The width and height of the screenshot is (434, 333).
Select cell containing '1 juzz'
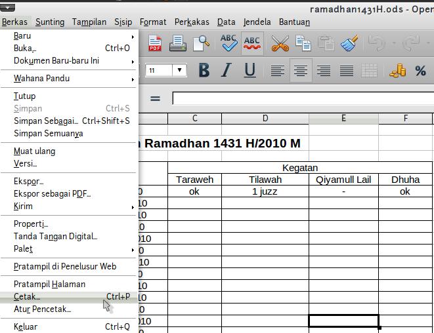coord(265,191)
